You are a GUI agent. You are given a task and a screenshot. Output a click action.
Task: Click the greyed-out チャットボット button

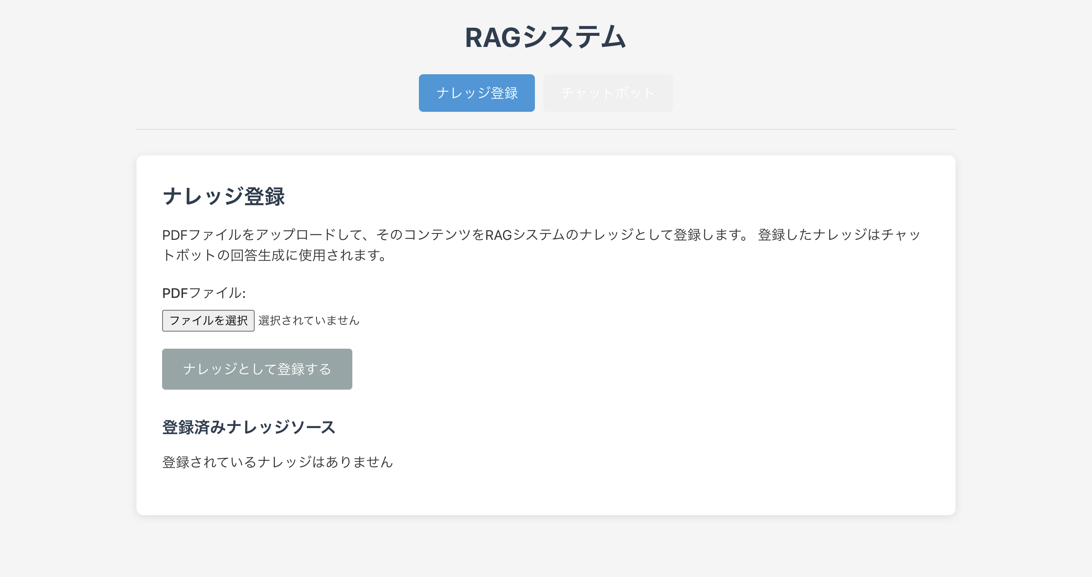coord(607,93)
